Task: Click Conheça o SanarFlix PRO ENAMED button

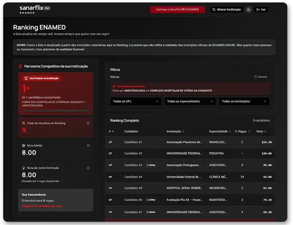Action: point(178,9)
